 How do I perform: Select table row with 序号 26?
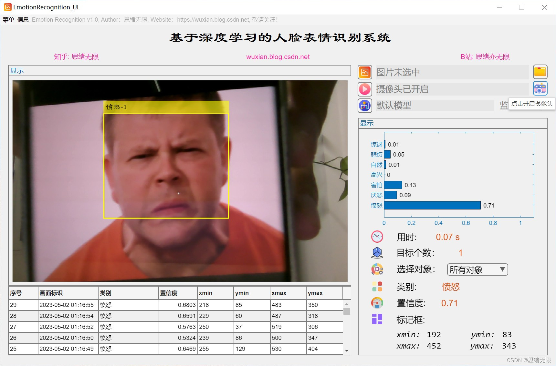tap(175, 338)
